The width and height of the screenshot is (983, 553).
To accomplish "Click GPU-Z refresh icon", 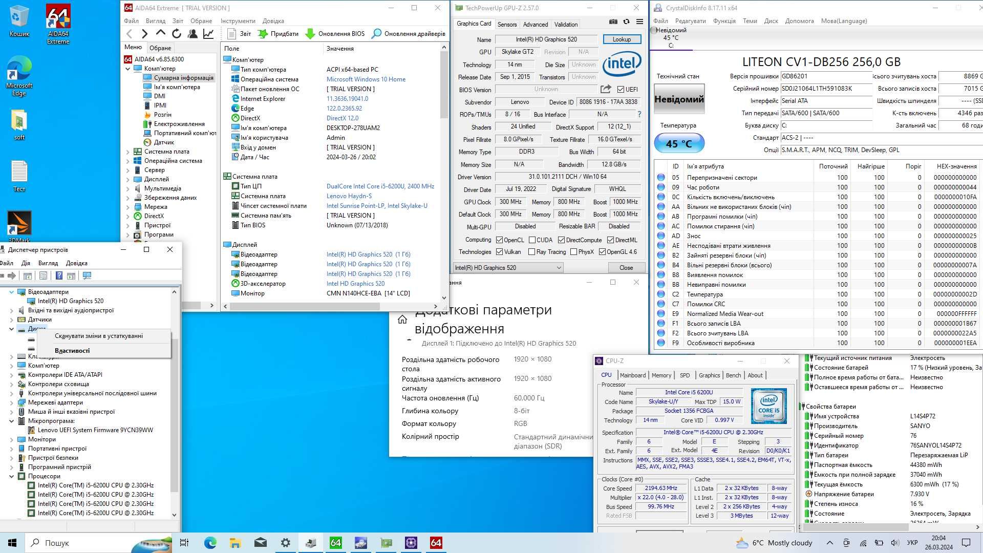I will 626,22.
